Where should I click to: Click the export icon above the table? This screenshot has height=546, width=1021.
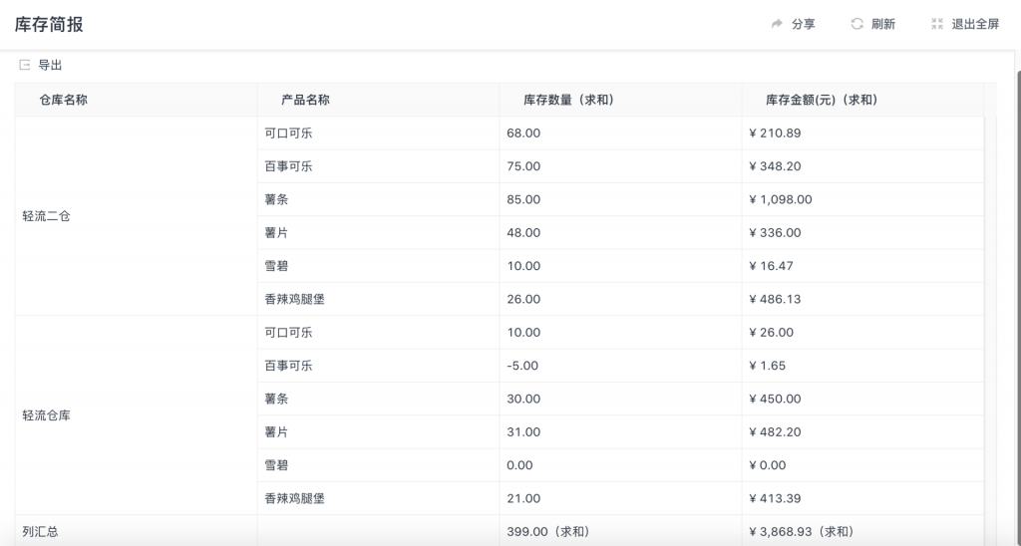(25, 65)
